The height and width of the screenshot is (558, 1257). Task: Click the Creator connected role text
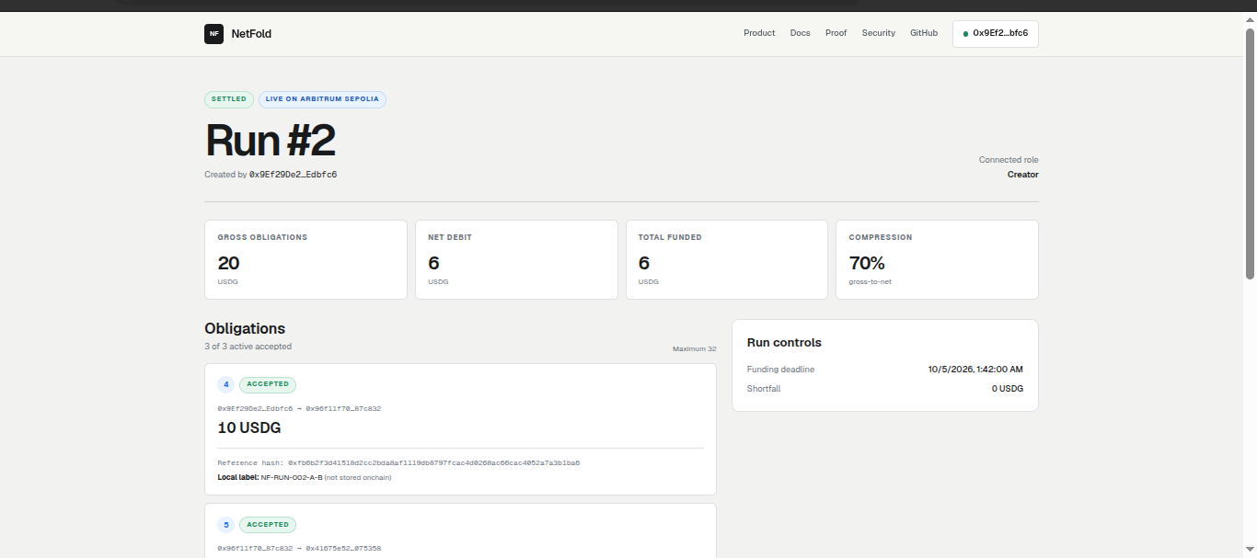(1022, 175)
